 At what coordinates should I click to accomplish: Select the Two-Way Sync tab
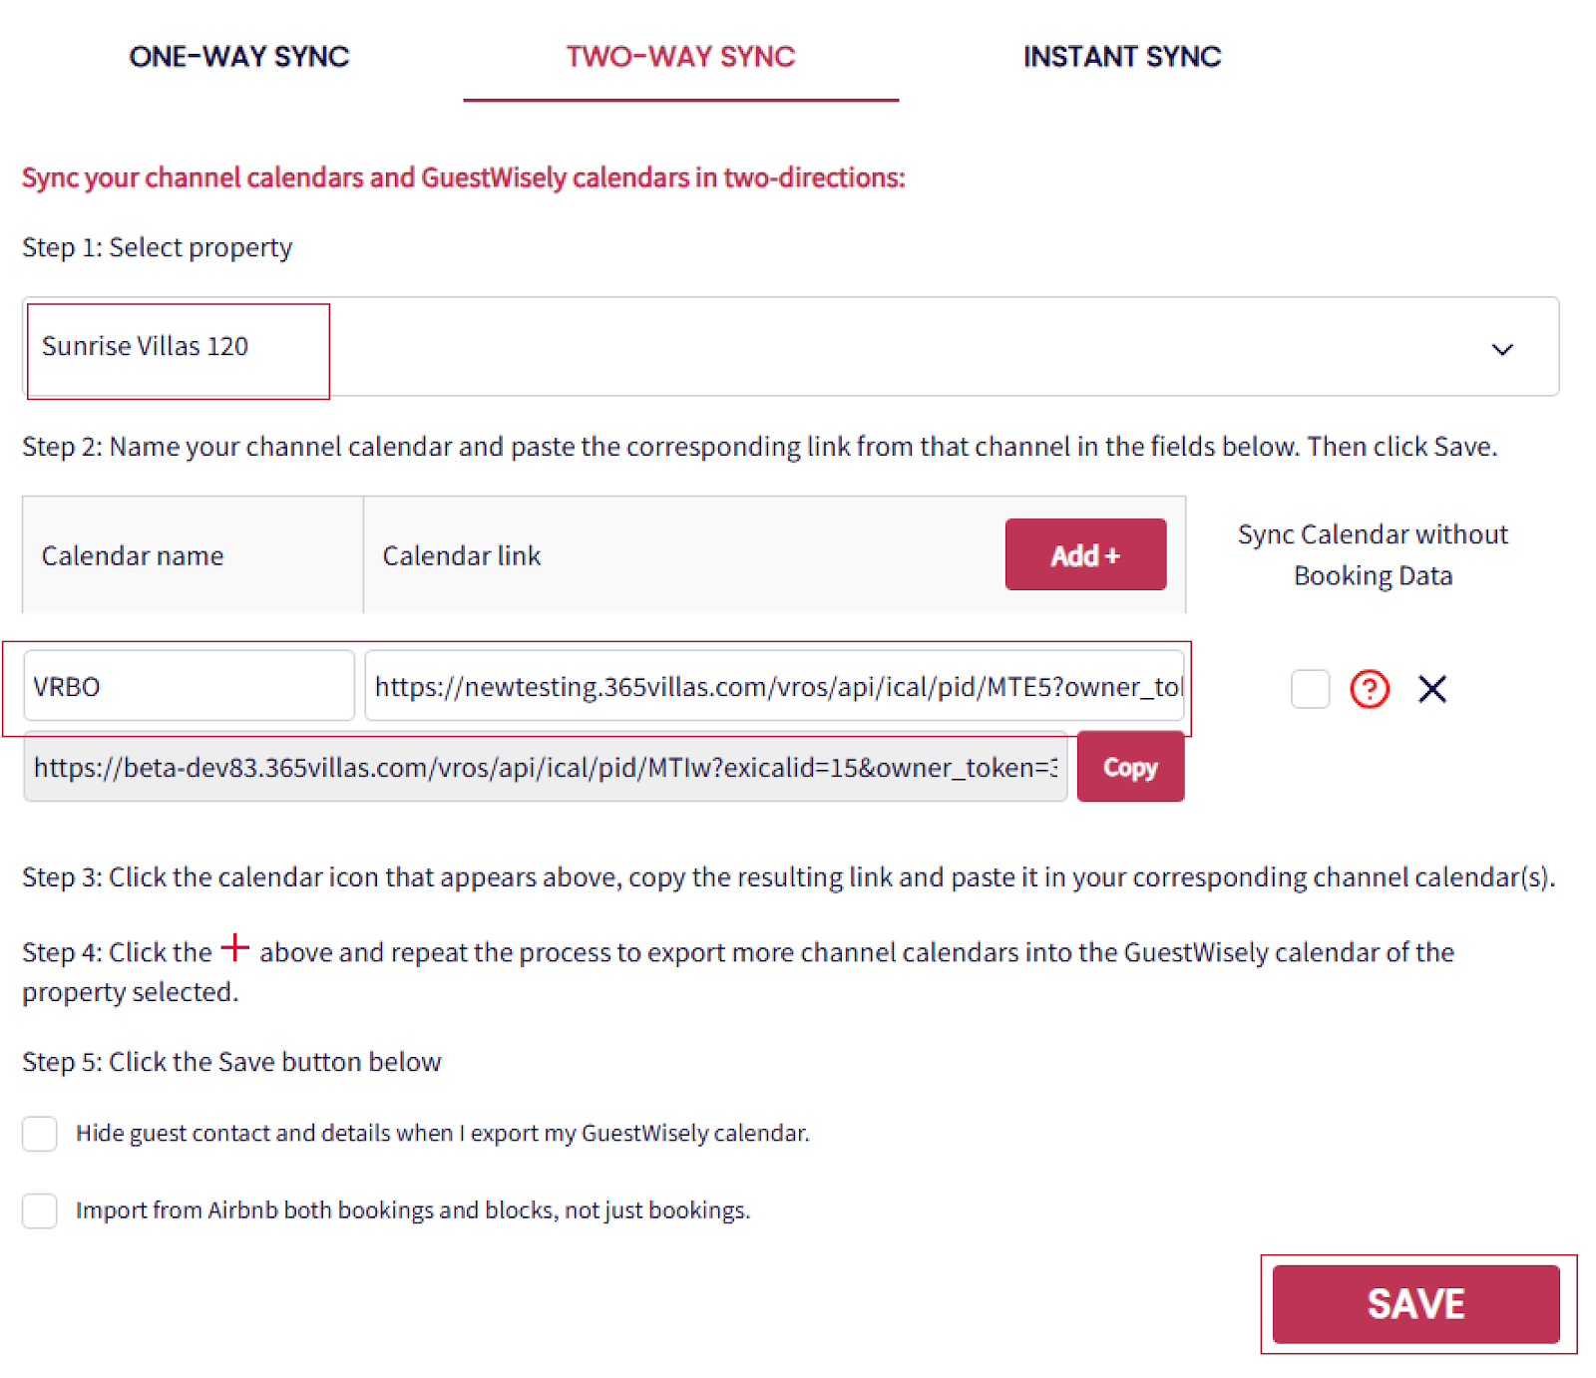point(680,57)
